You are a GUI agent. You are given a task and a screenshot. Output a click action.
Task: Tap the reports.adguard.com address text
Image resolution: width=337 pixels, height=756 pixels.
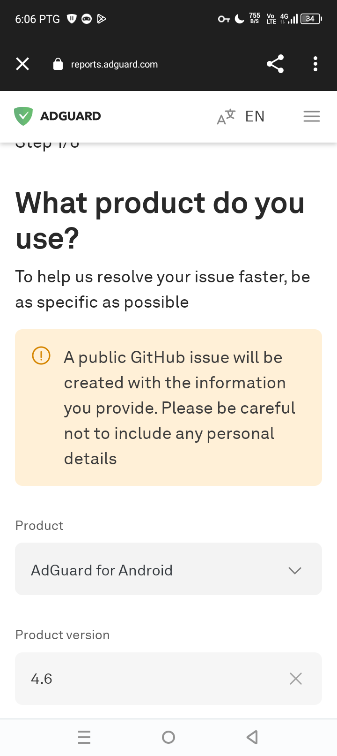(x=114, y=64)
